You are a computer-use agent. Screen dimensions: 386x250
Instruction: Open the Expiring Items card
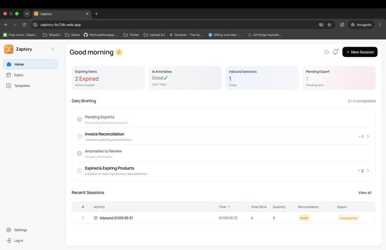(108, 78)
